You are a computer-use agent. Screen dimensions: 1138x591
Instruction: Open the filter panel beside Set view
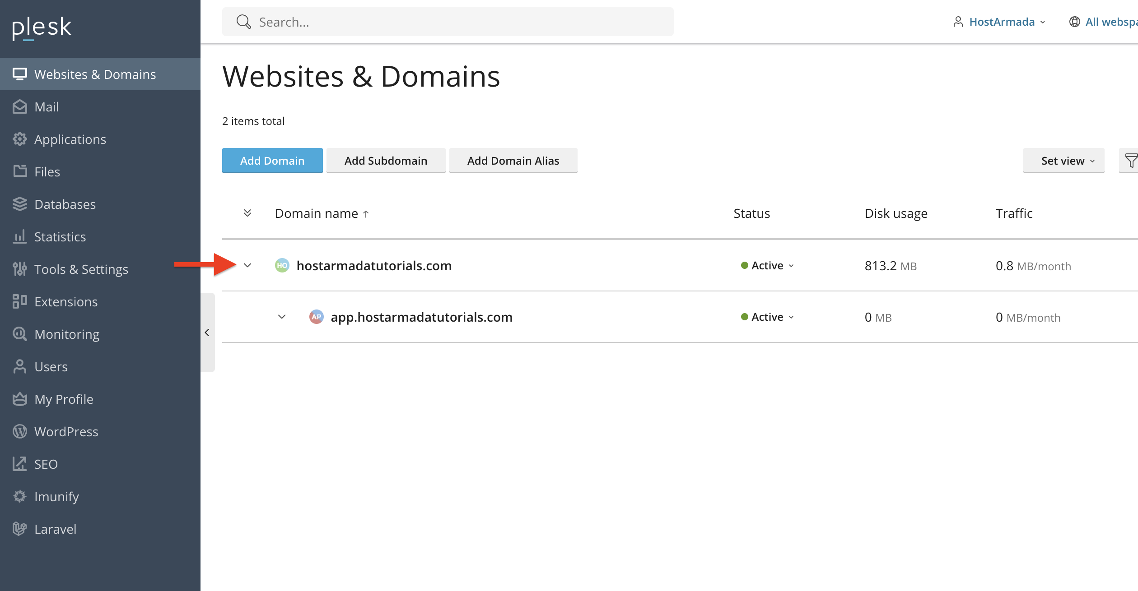1131,160
